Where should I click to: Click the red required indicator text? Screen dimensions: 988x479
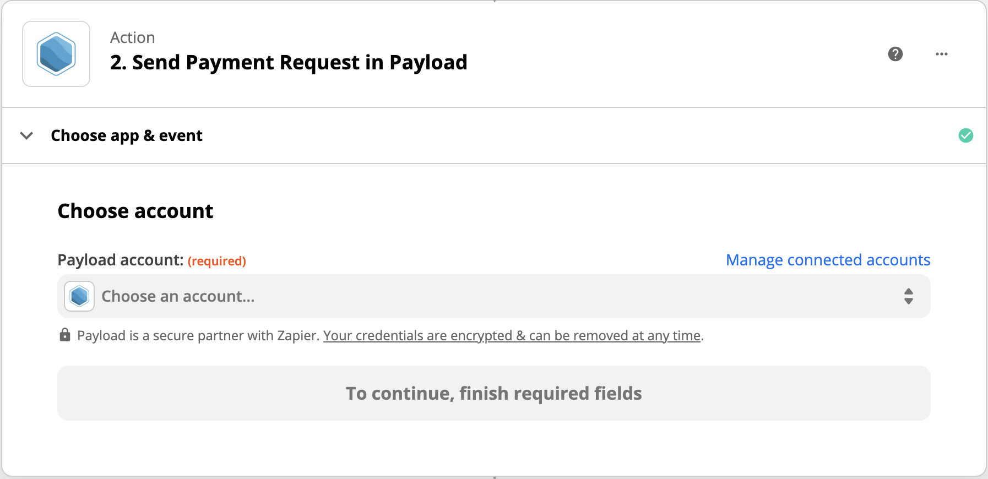click(x=217, y=261)
